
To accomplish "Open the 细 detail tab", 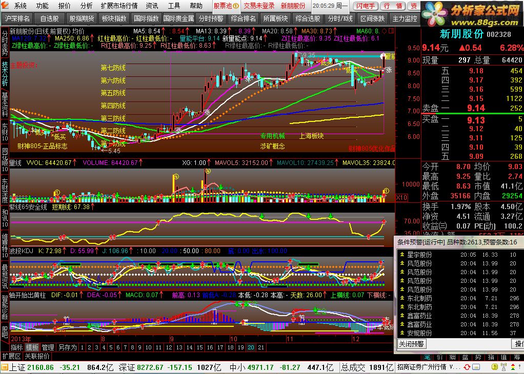I will tap(453, 357).
